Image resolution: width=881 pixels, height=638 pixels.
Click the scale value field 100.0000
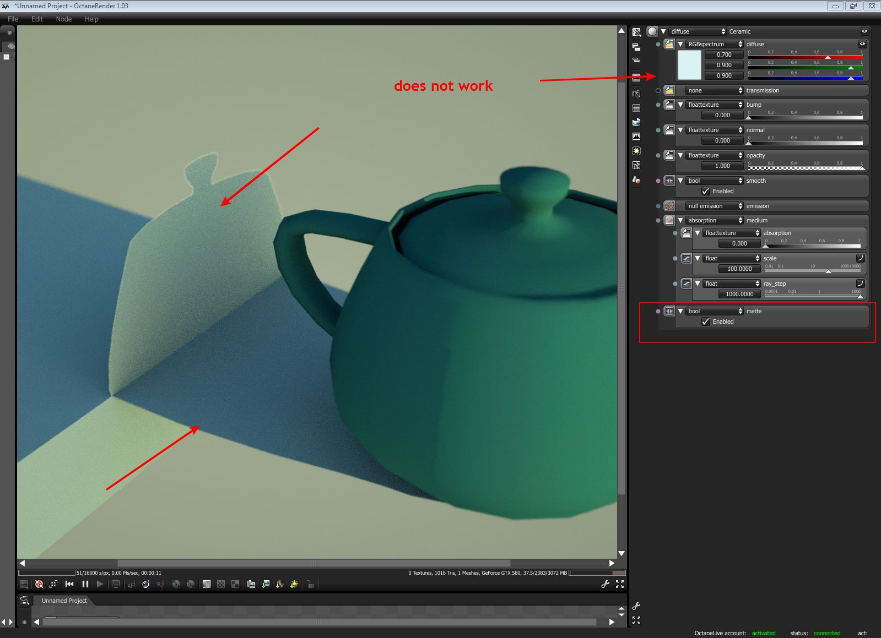(739, 269)
